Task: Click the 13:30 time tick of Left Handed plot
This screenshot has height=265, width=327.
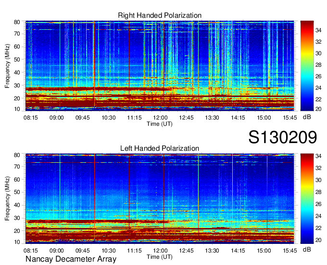Action: pos(212,251)
